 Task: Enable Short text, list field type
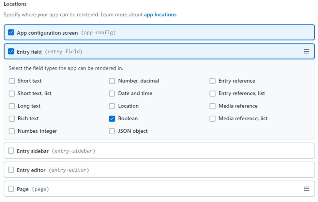tap(12, 93)
